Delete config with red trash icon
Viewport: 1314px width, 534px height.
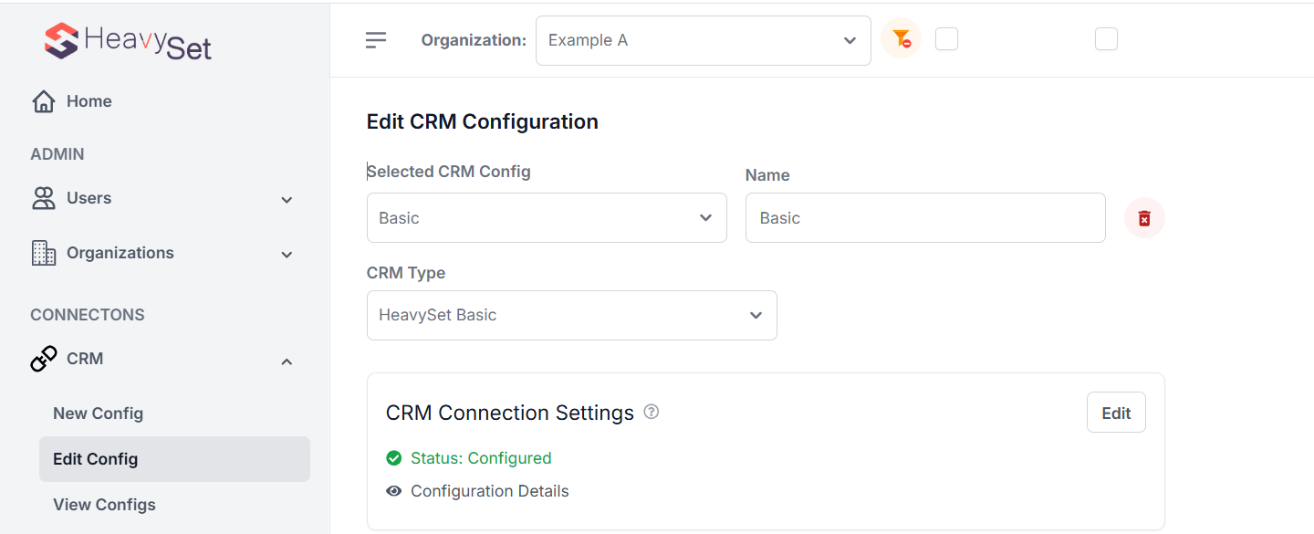(1144, 218)
